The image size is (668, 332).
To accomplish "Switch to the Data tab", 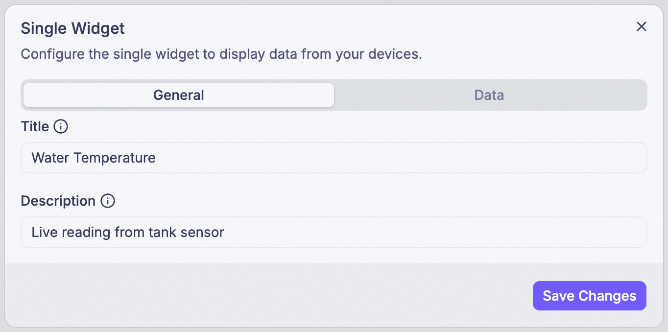I will coord(489,95).
